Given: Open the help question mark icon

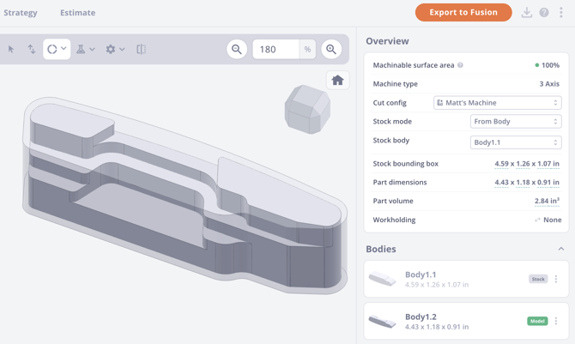Looking at the screenshot, I should (544, 13).
